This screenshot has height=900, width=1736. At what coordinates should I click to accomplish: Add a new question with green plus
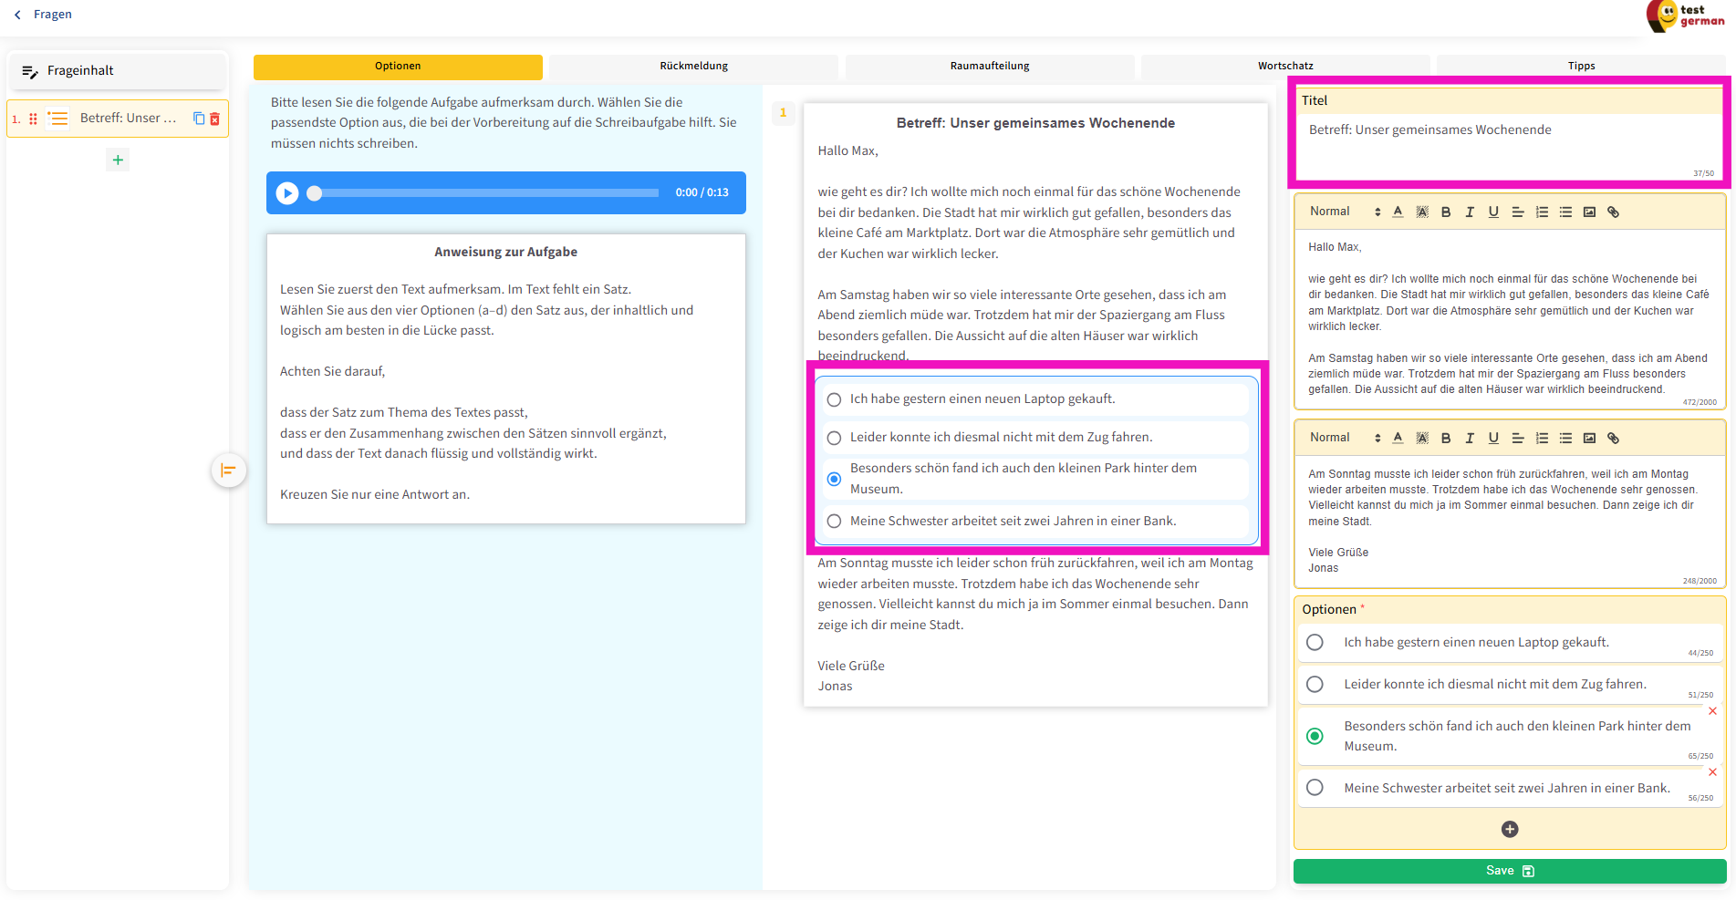[118, 160]
